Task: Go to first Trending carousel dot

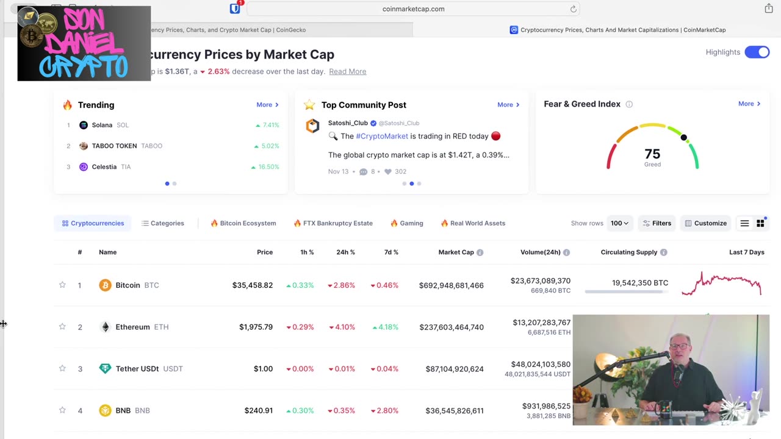Action: [x=167, y=184]
